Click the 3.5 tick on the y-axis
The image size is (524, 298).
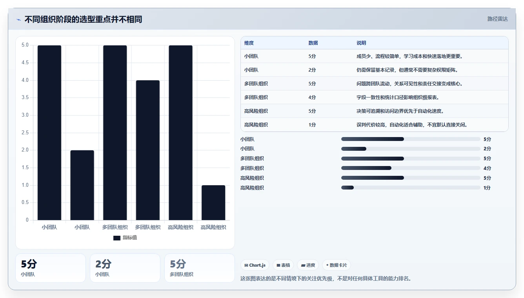click(25, 98)
